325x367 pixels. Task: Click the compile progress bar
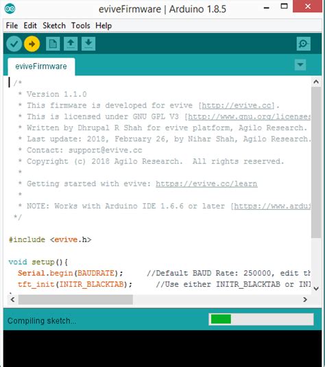point(261,320)
